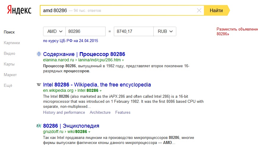The height and width of the screenshot is (149, 258).
Task: Click the Разместить объявление ad link
Action: (237, 31)
